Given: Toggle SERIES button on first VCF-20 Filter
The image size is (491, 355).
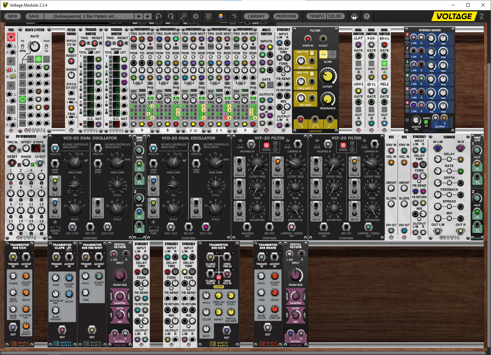Looking at the screenshot, I should [266, 145].
